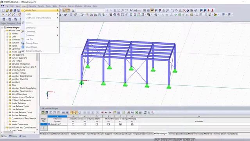
Task: Expand the Members tree node
Action: point(7,82)
